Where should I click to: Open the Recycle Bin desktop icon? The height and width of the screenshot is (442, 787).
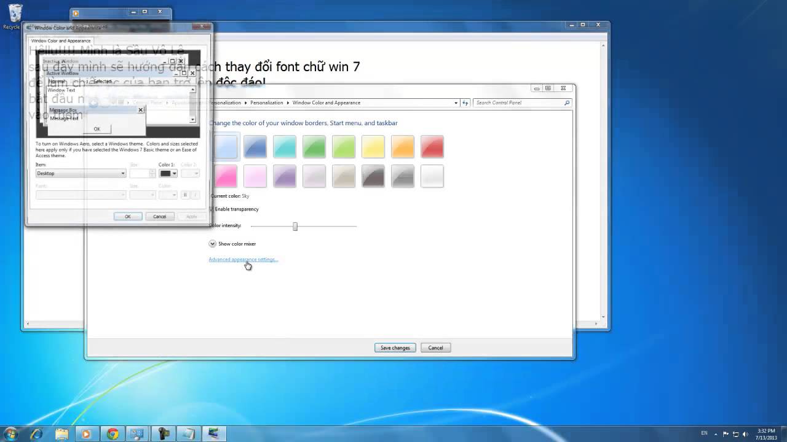point(14,17)
